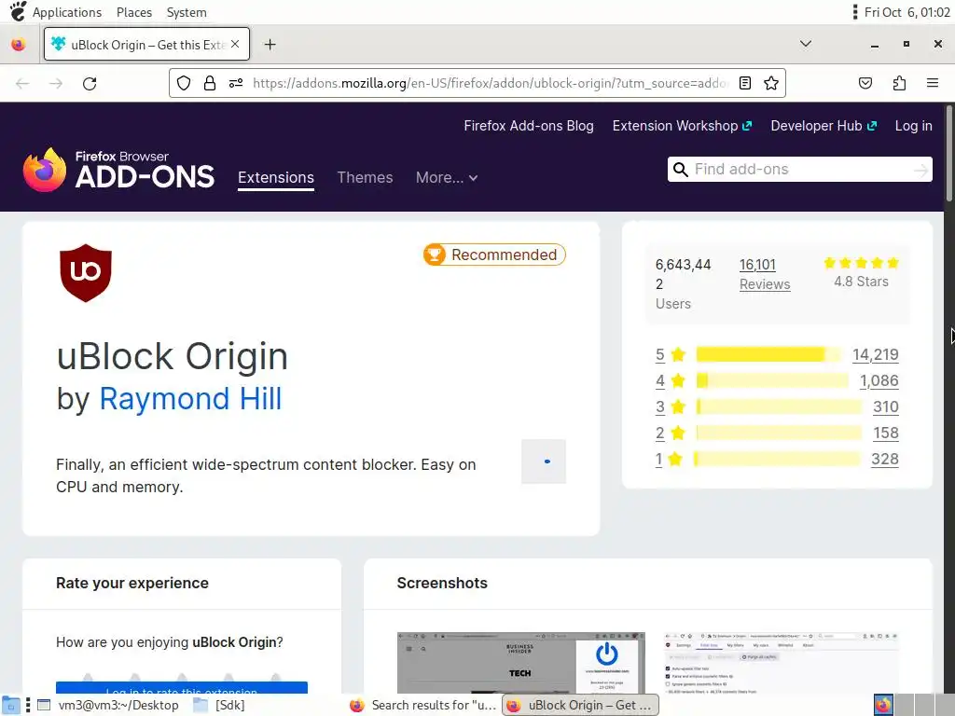Click the 328 one-star count
The height and width of the screenshot is (716, 955).
(x=885, y=459)
